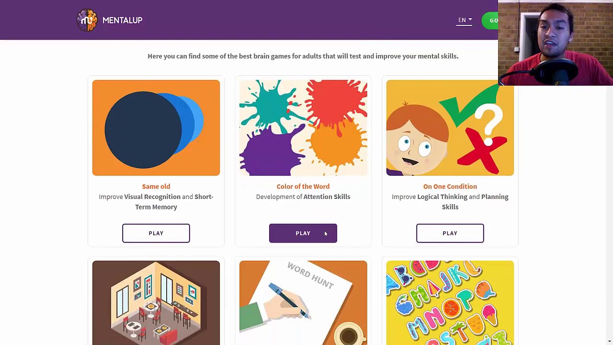Click the Same old title link
The height and width of the screenshot is (345, 613).
(156, 186)
